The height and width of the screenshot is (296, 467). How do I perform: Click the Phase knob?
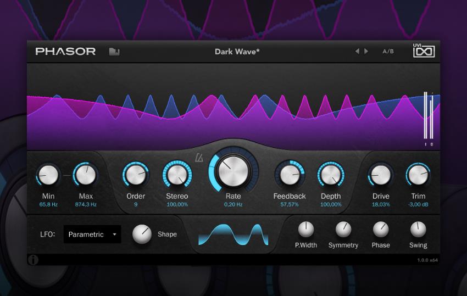click(381, 230)
